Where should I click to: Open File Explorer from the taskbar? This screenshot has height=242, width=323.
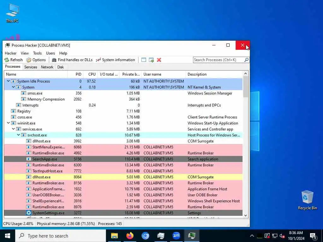(x=114, y=236)
